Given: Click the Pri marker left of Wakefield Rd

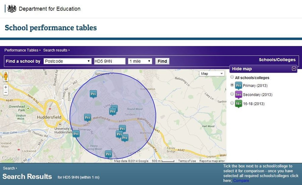Looking at the screenshot, I should point(88,117).
